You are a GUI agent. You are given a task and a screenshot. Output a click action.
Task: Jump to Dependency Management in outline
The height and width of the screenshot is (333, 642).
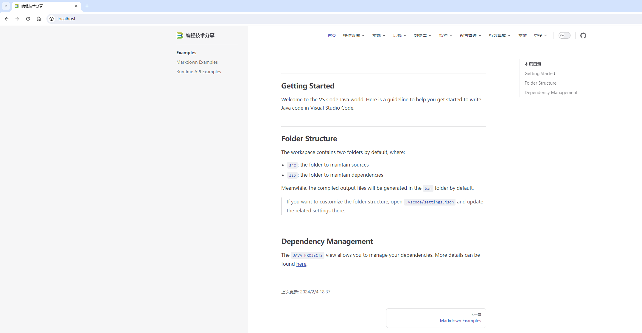551,93
